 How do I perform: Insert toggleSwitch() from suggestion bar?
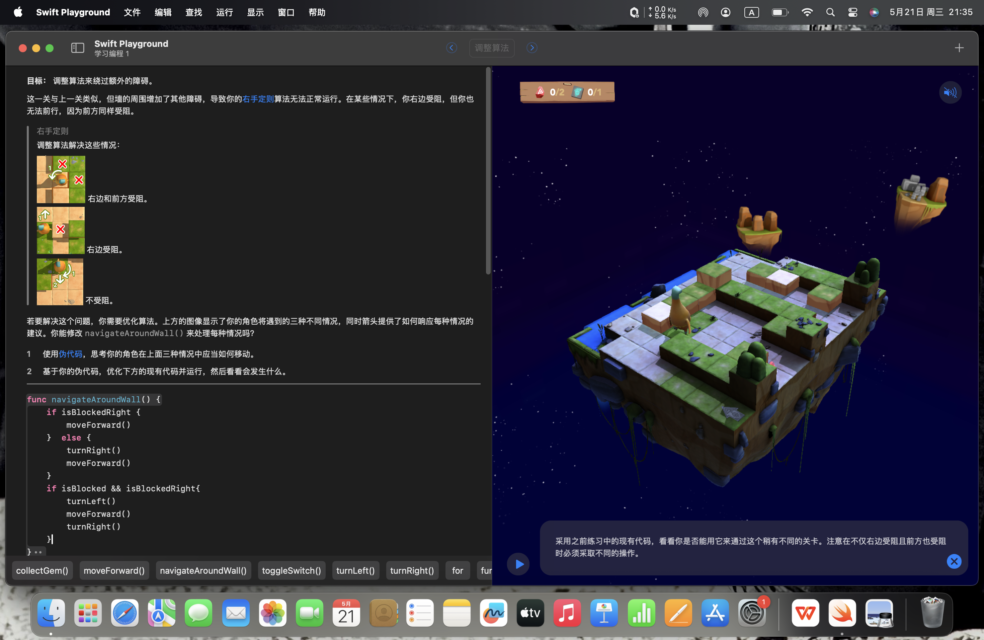(x=292, y=570)
